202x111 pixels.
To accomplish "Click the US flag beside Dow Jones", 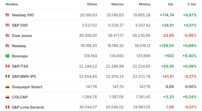I will tap(7, 35).
